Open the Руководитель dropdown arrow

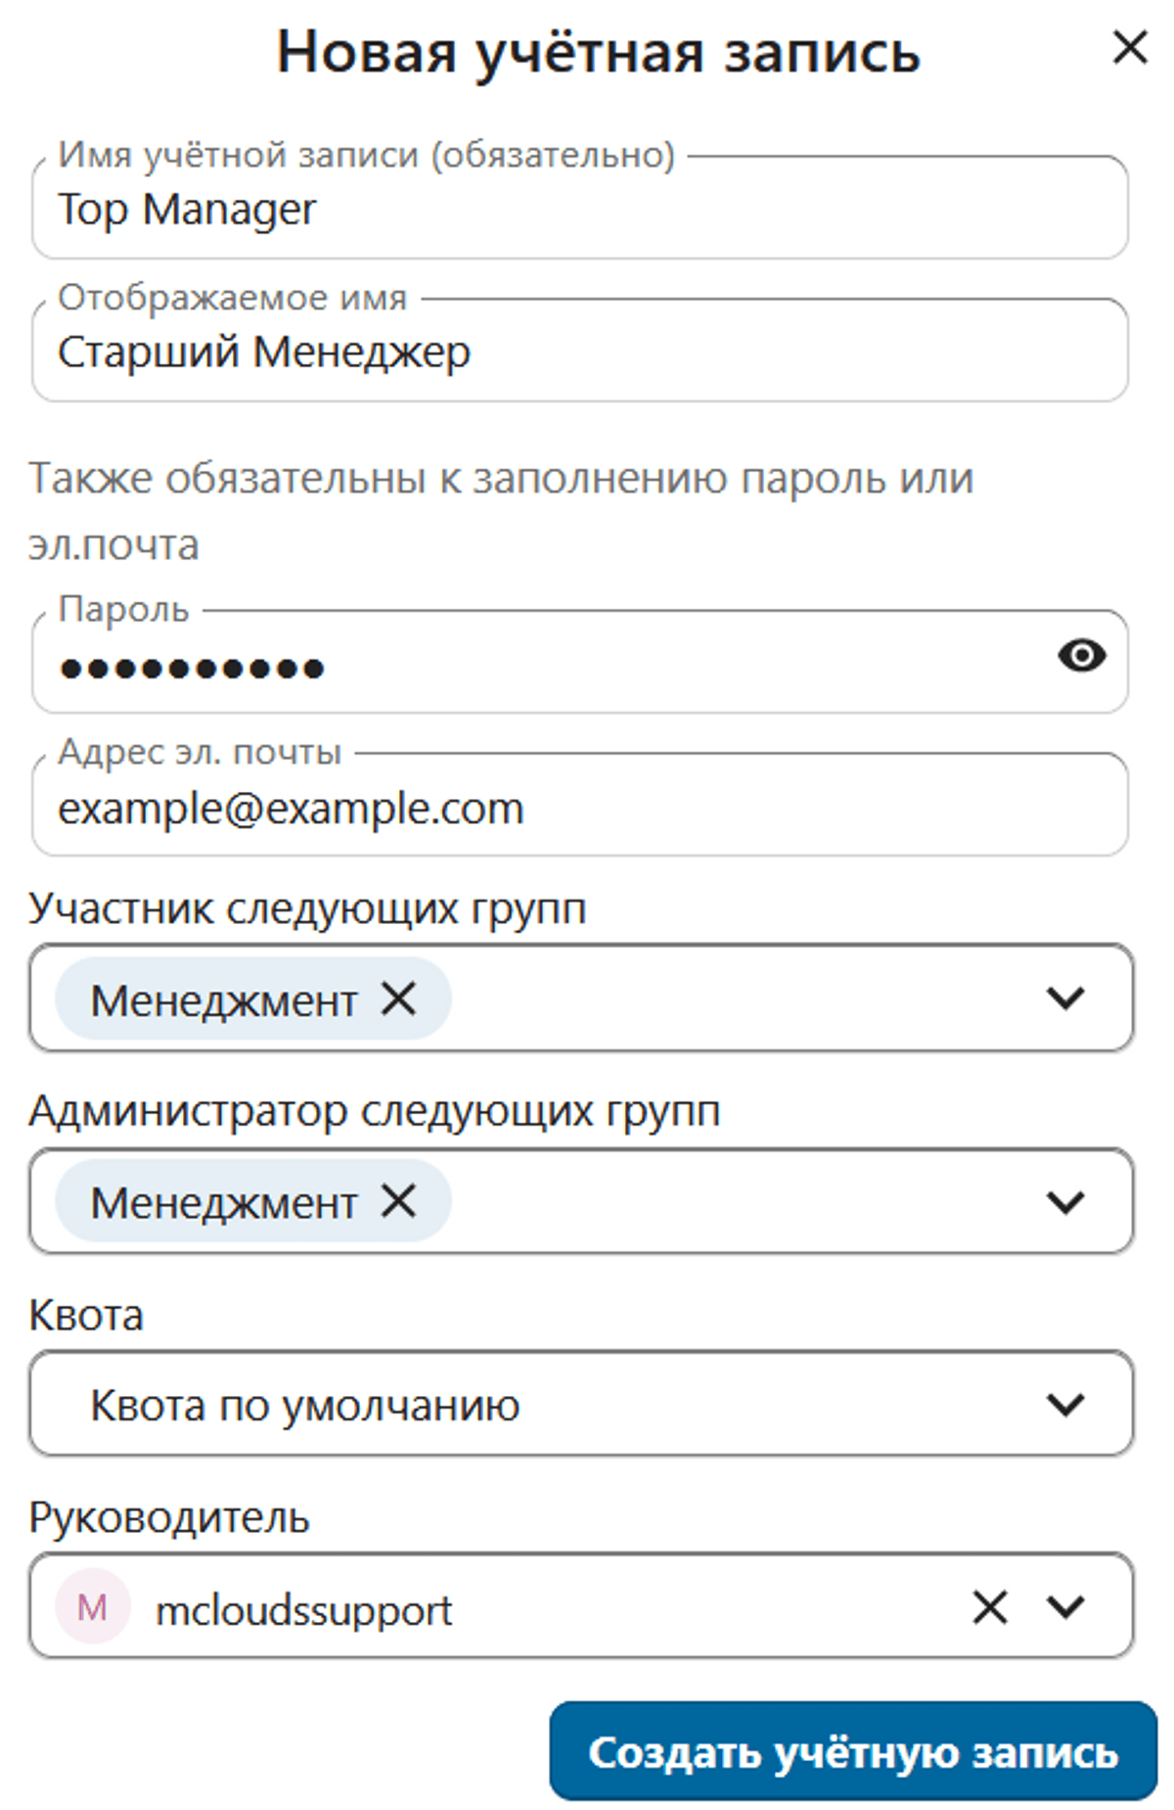(1064, 1606)
